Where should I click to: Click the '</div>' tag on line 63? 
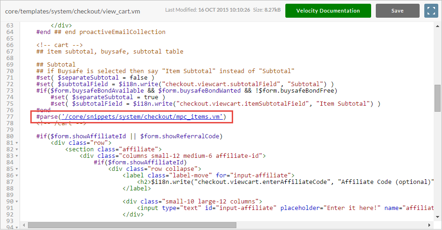point(62,26)
